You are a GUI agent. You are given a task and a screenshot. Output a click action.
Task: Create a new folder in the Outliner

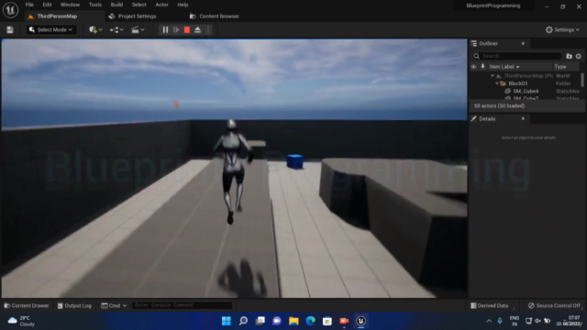coord(569,56)
